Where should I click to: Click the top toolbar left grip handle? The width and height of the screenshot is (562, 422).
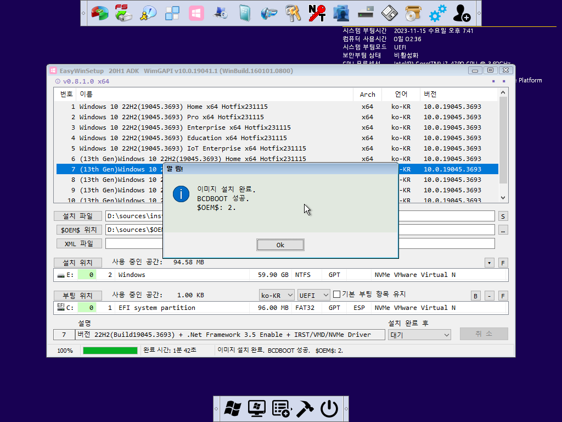(83, 13)
